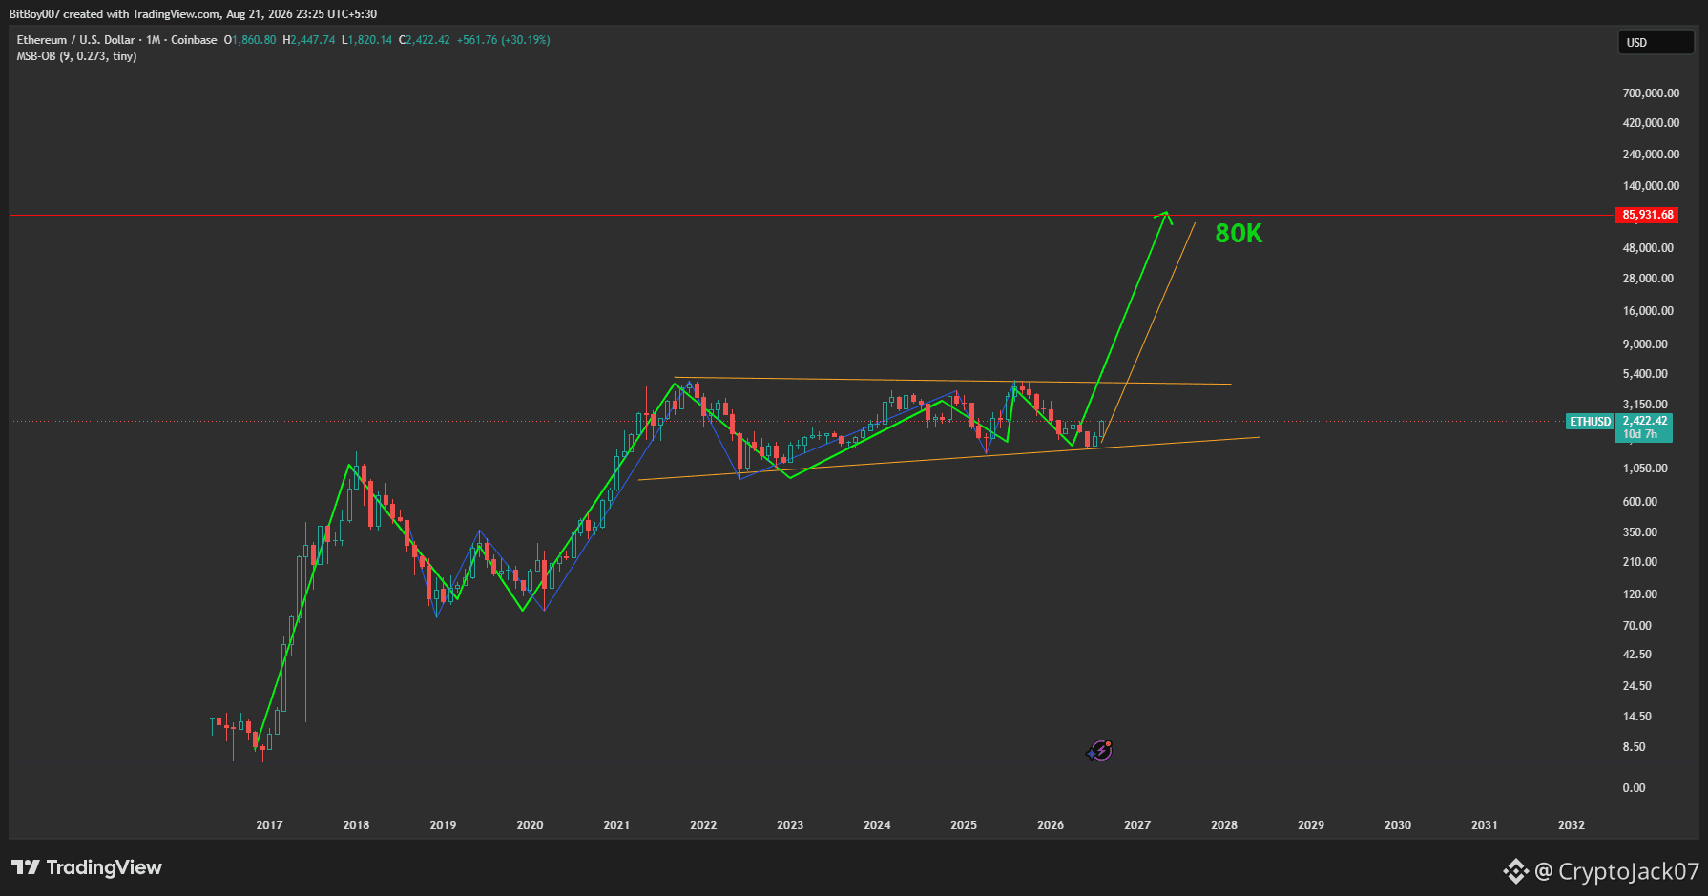This screenshot has height=896, width=1708.
Task: Click the low value L1,820.14
Action: point(367,40)
